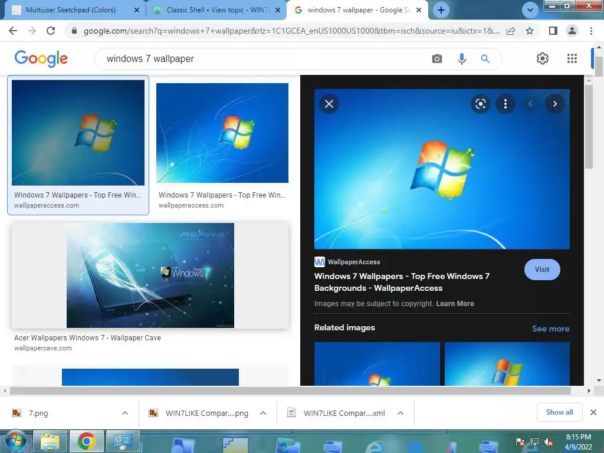Screen dimensions: 604x453
Task: Click the Visit button
Action: [542, 270]
